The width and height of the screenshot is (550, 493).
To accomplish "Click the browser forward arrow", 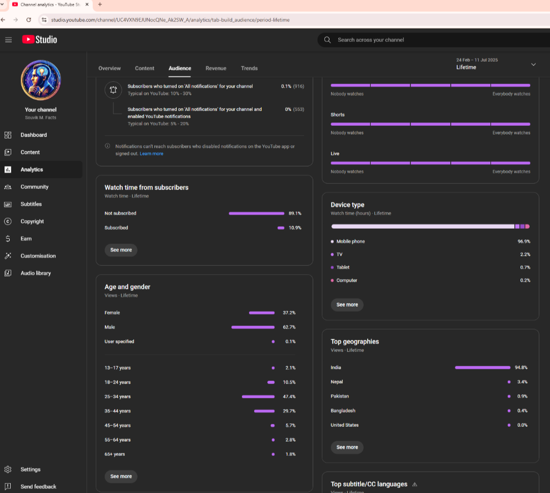I will coord(15,20).
